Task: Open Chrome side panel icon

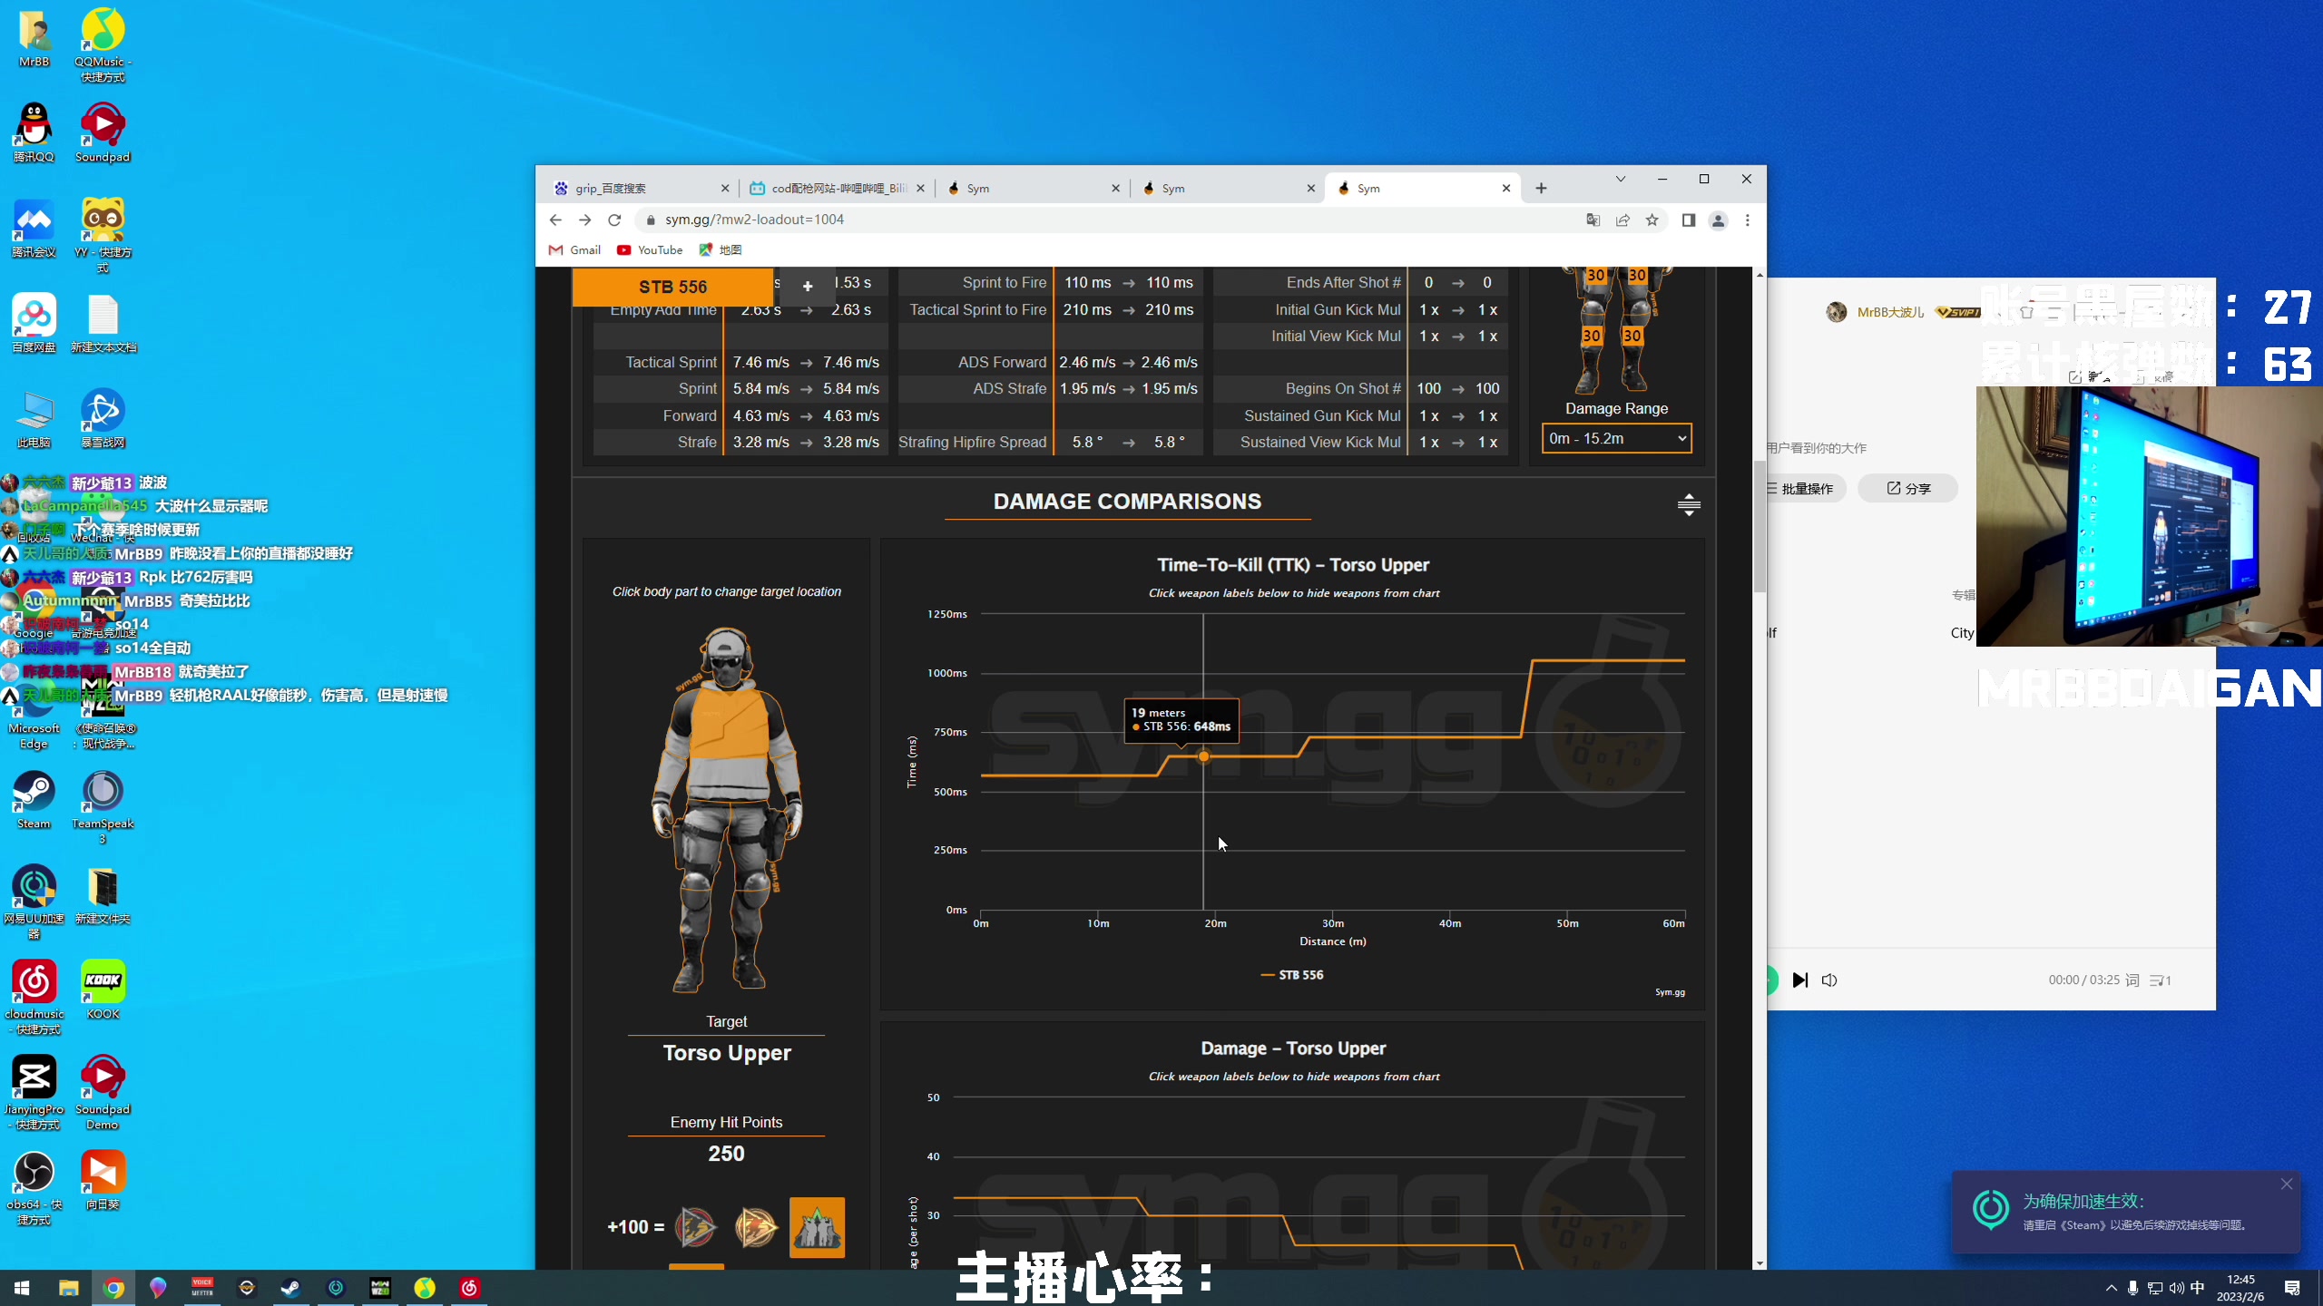Action: pos(1688,219)
